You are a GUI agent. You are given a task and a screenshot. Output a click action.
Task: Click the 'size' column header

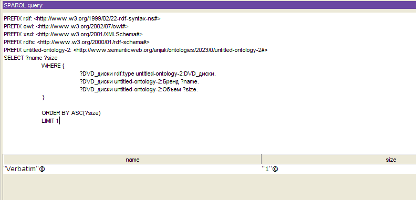click(x=339, y=160)
